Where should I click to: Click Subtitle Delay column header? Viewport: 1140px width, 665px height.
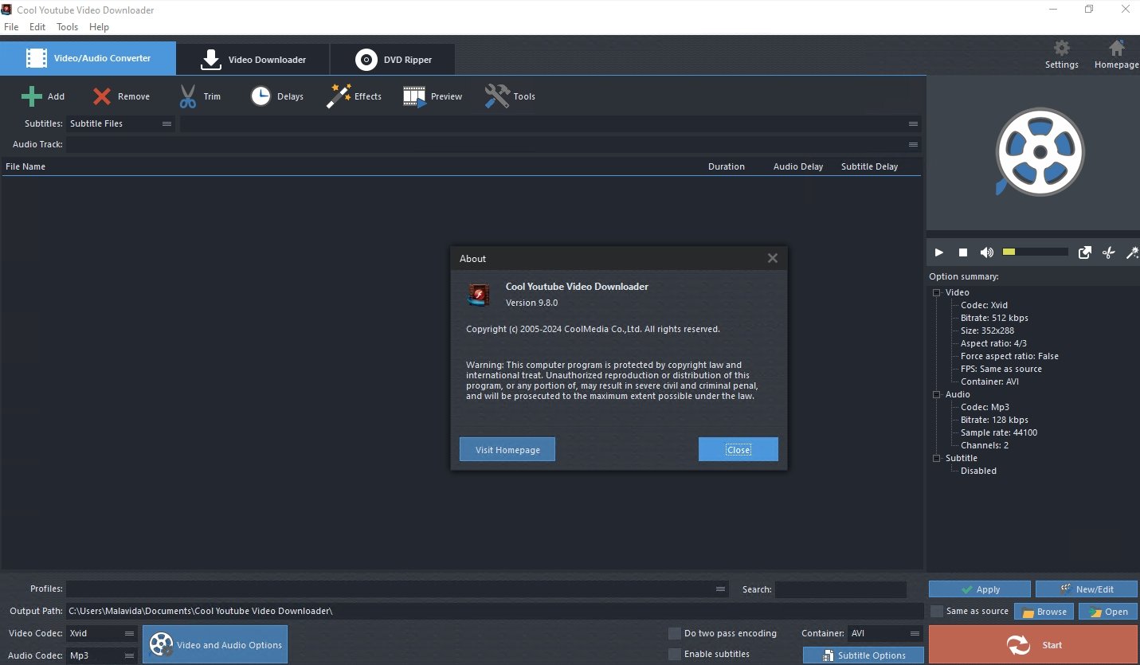(x=869, y=166)
